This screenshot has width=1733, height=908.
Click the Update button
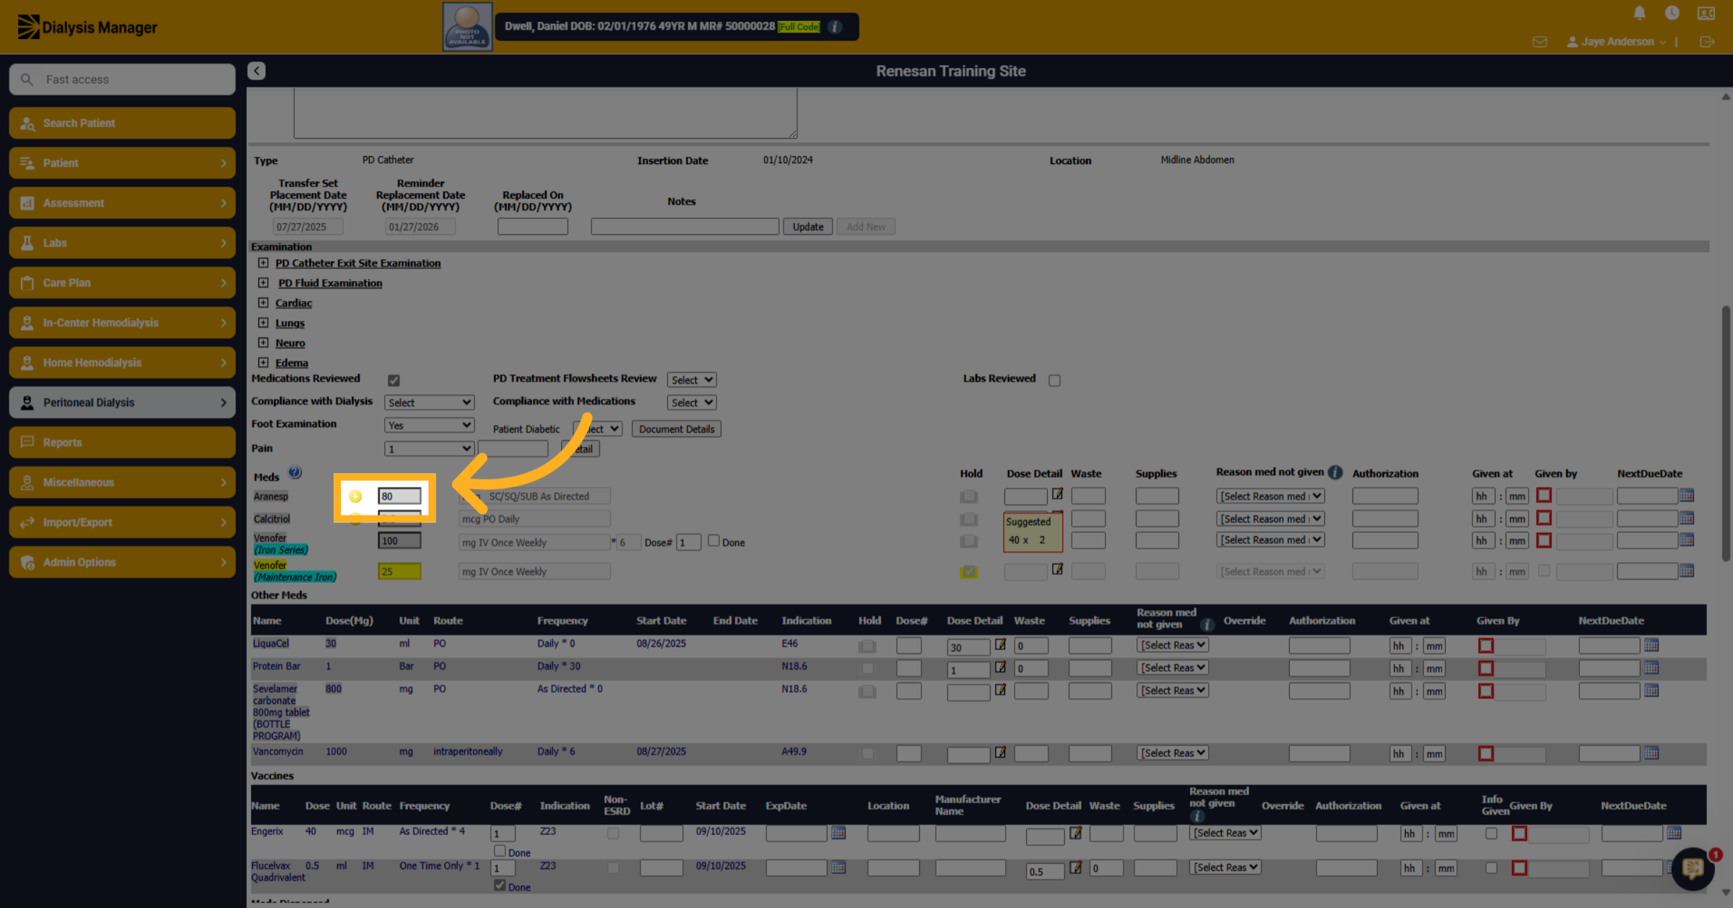(x=808, y=227)
